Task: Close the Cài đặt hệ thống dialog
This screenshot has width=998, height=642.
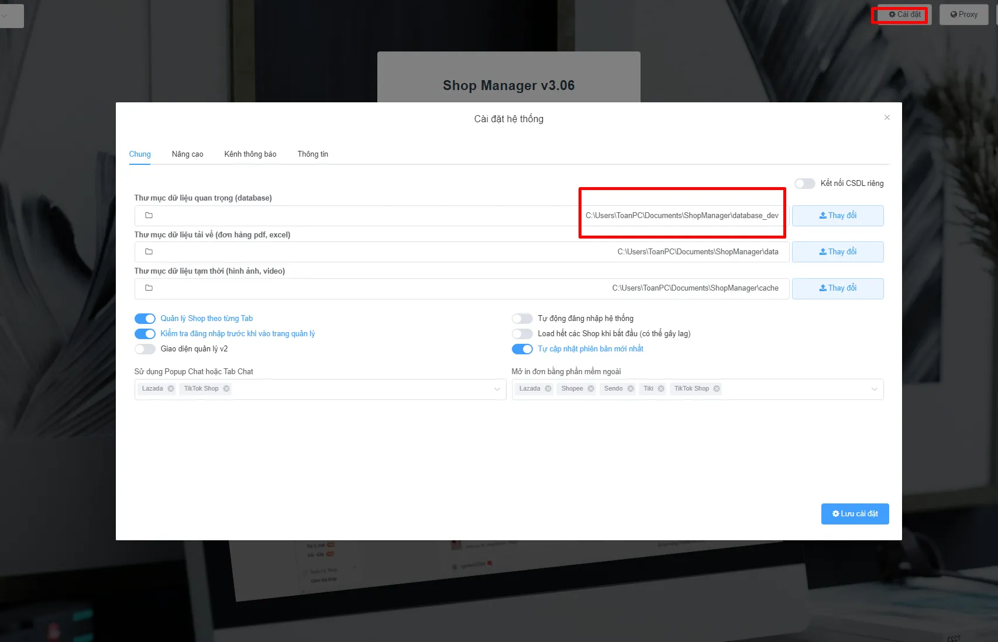Action: [x=887, y=118]
